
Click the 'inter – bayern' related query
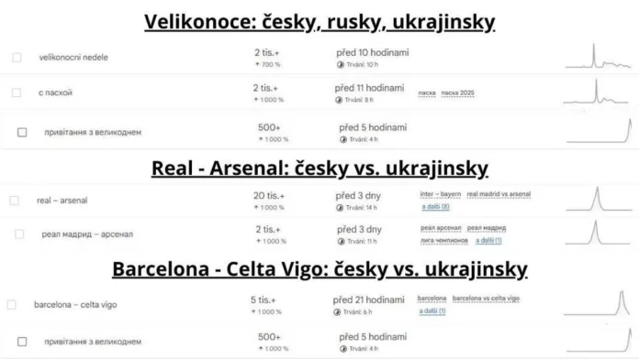441,194
